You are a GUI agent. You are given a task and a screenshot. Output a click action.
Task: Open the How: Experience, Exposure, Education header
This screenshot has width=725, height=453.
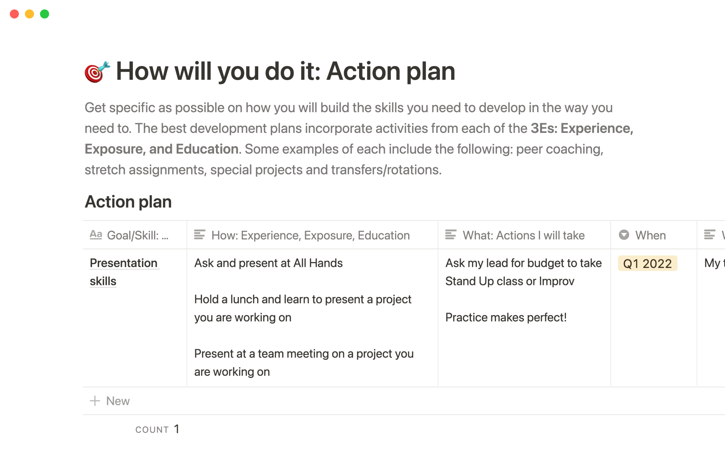[x=310, y=235]
